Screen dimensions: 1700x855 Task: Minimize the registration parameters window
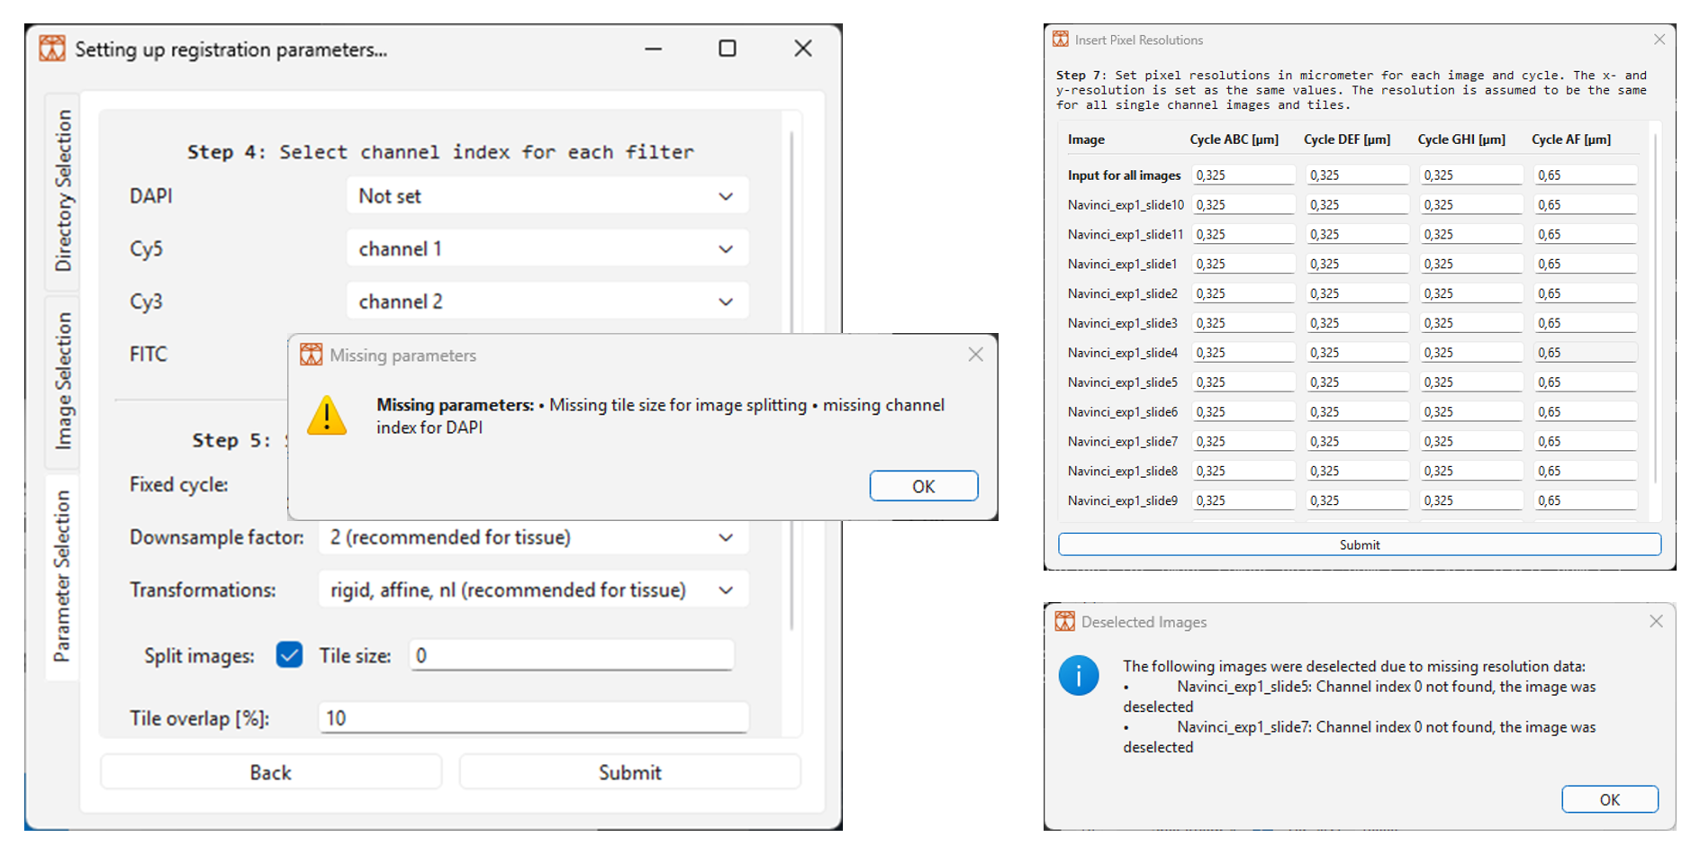click(x=654, y=49)
